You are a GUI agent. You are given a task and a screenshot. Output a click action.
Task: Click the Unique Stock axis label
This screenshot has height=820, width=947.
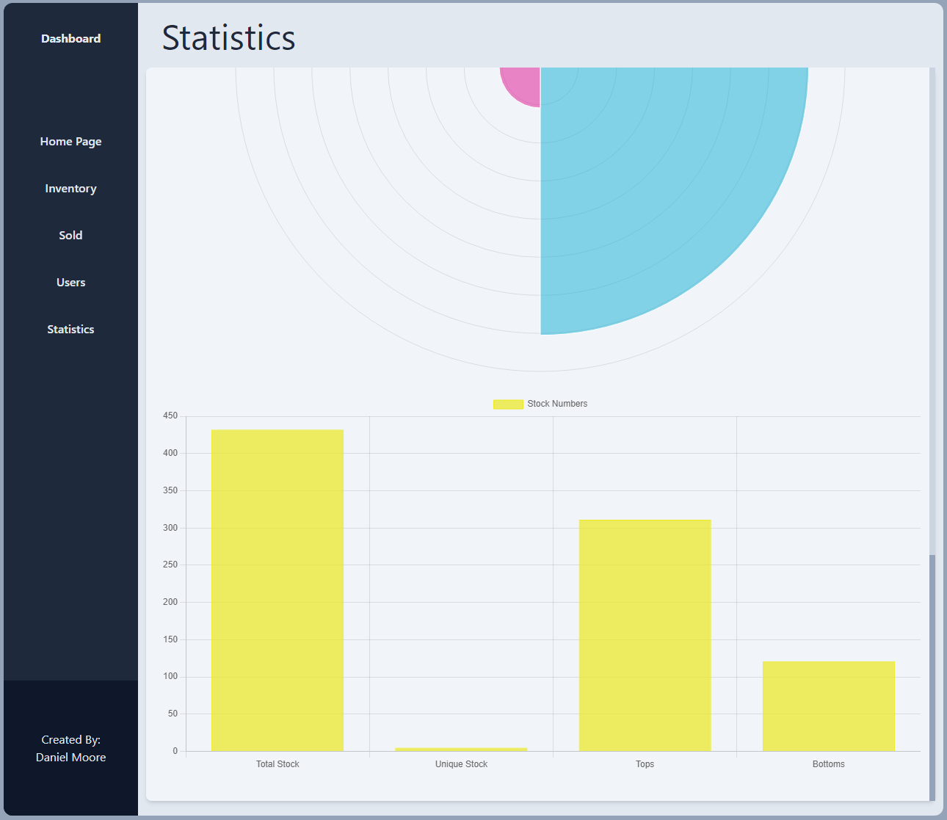(461, 764)
